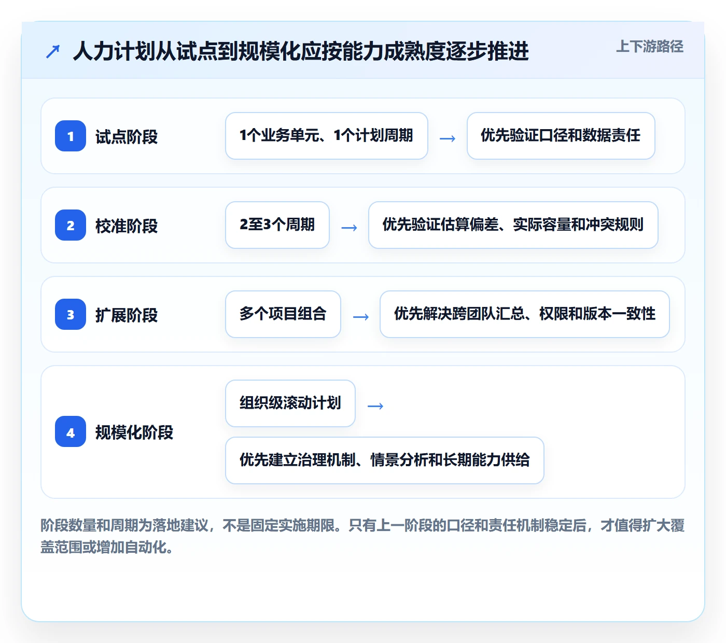The width and height of the screenshot is (726, 643).
Task: Click the number 3 badge for 扩展阶段
Action: [71, 314]
